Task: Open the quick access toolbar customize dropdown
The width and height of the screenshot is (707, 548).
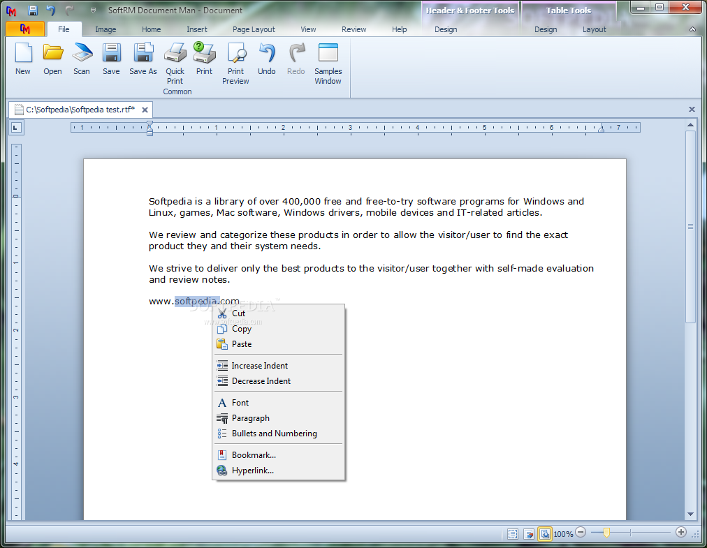Action: (93, 10)
